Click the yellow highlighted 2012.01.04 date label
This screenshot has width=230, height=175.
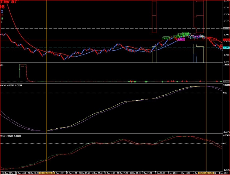pyautogui.click(x=206, y=173)
